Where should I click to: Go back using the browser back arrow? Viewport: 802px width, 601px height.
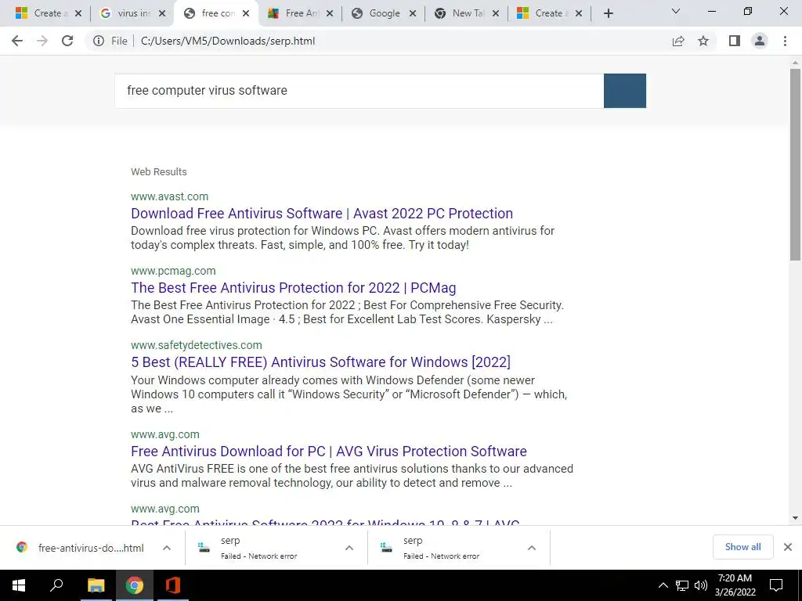[x=17, y=41]
